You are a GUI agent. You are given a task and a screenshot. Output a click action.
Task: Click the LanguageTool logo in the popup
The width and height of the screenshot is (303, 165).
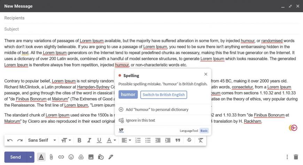[121, 131]
